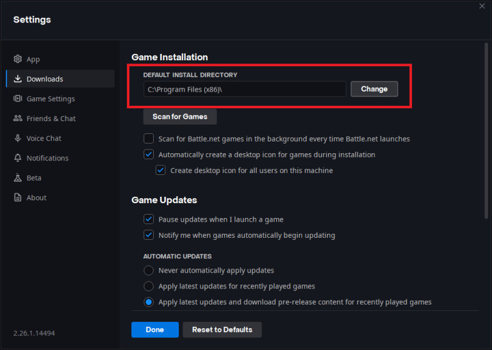This screenshot has width=492, height=350.
Task: Uncheck notify me when games begin updating
Action: pos(149,235)
